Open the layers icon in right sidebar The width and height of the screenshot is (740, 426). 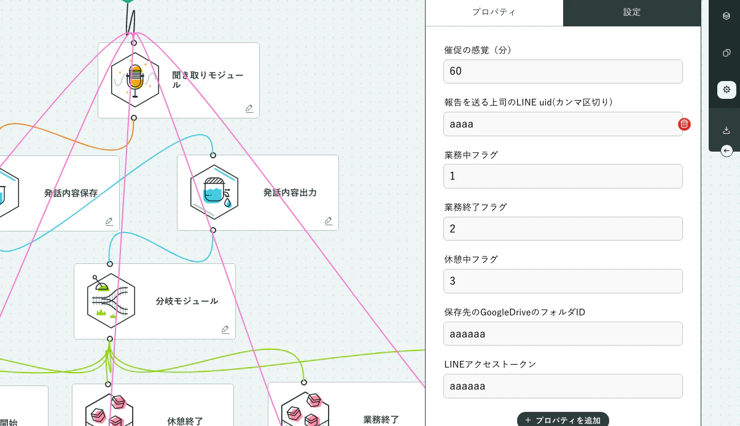726,16
